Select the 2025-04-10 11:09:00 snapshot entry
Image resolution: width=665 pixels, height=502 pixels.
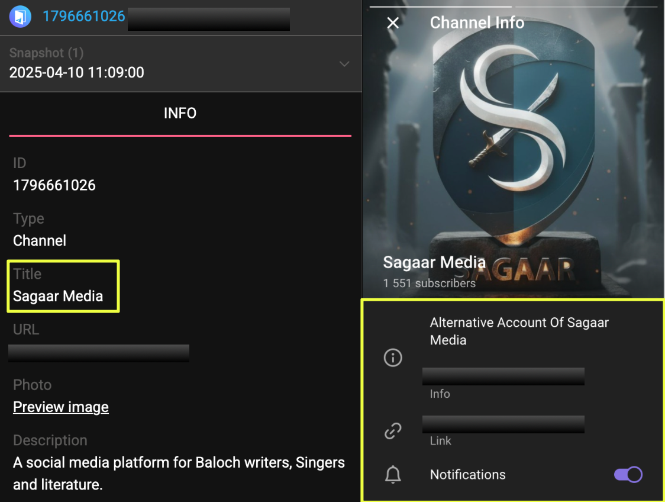click(77, 73)
